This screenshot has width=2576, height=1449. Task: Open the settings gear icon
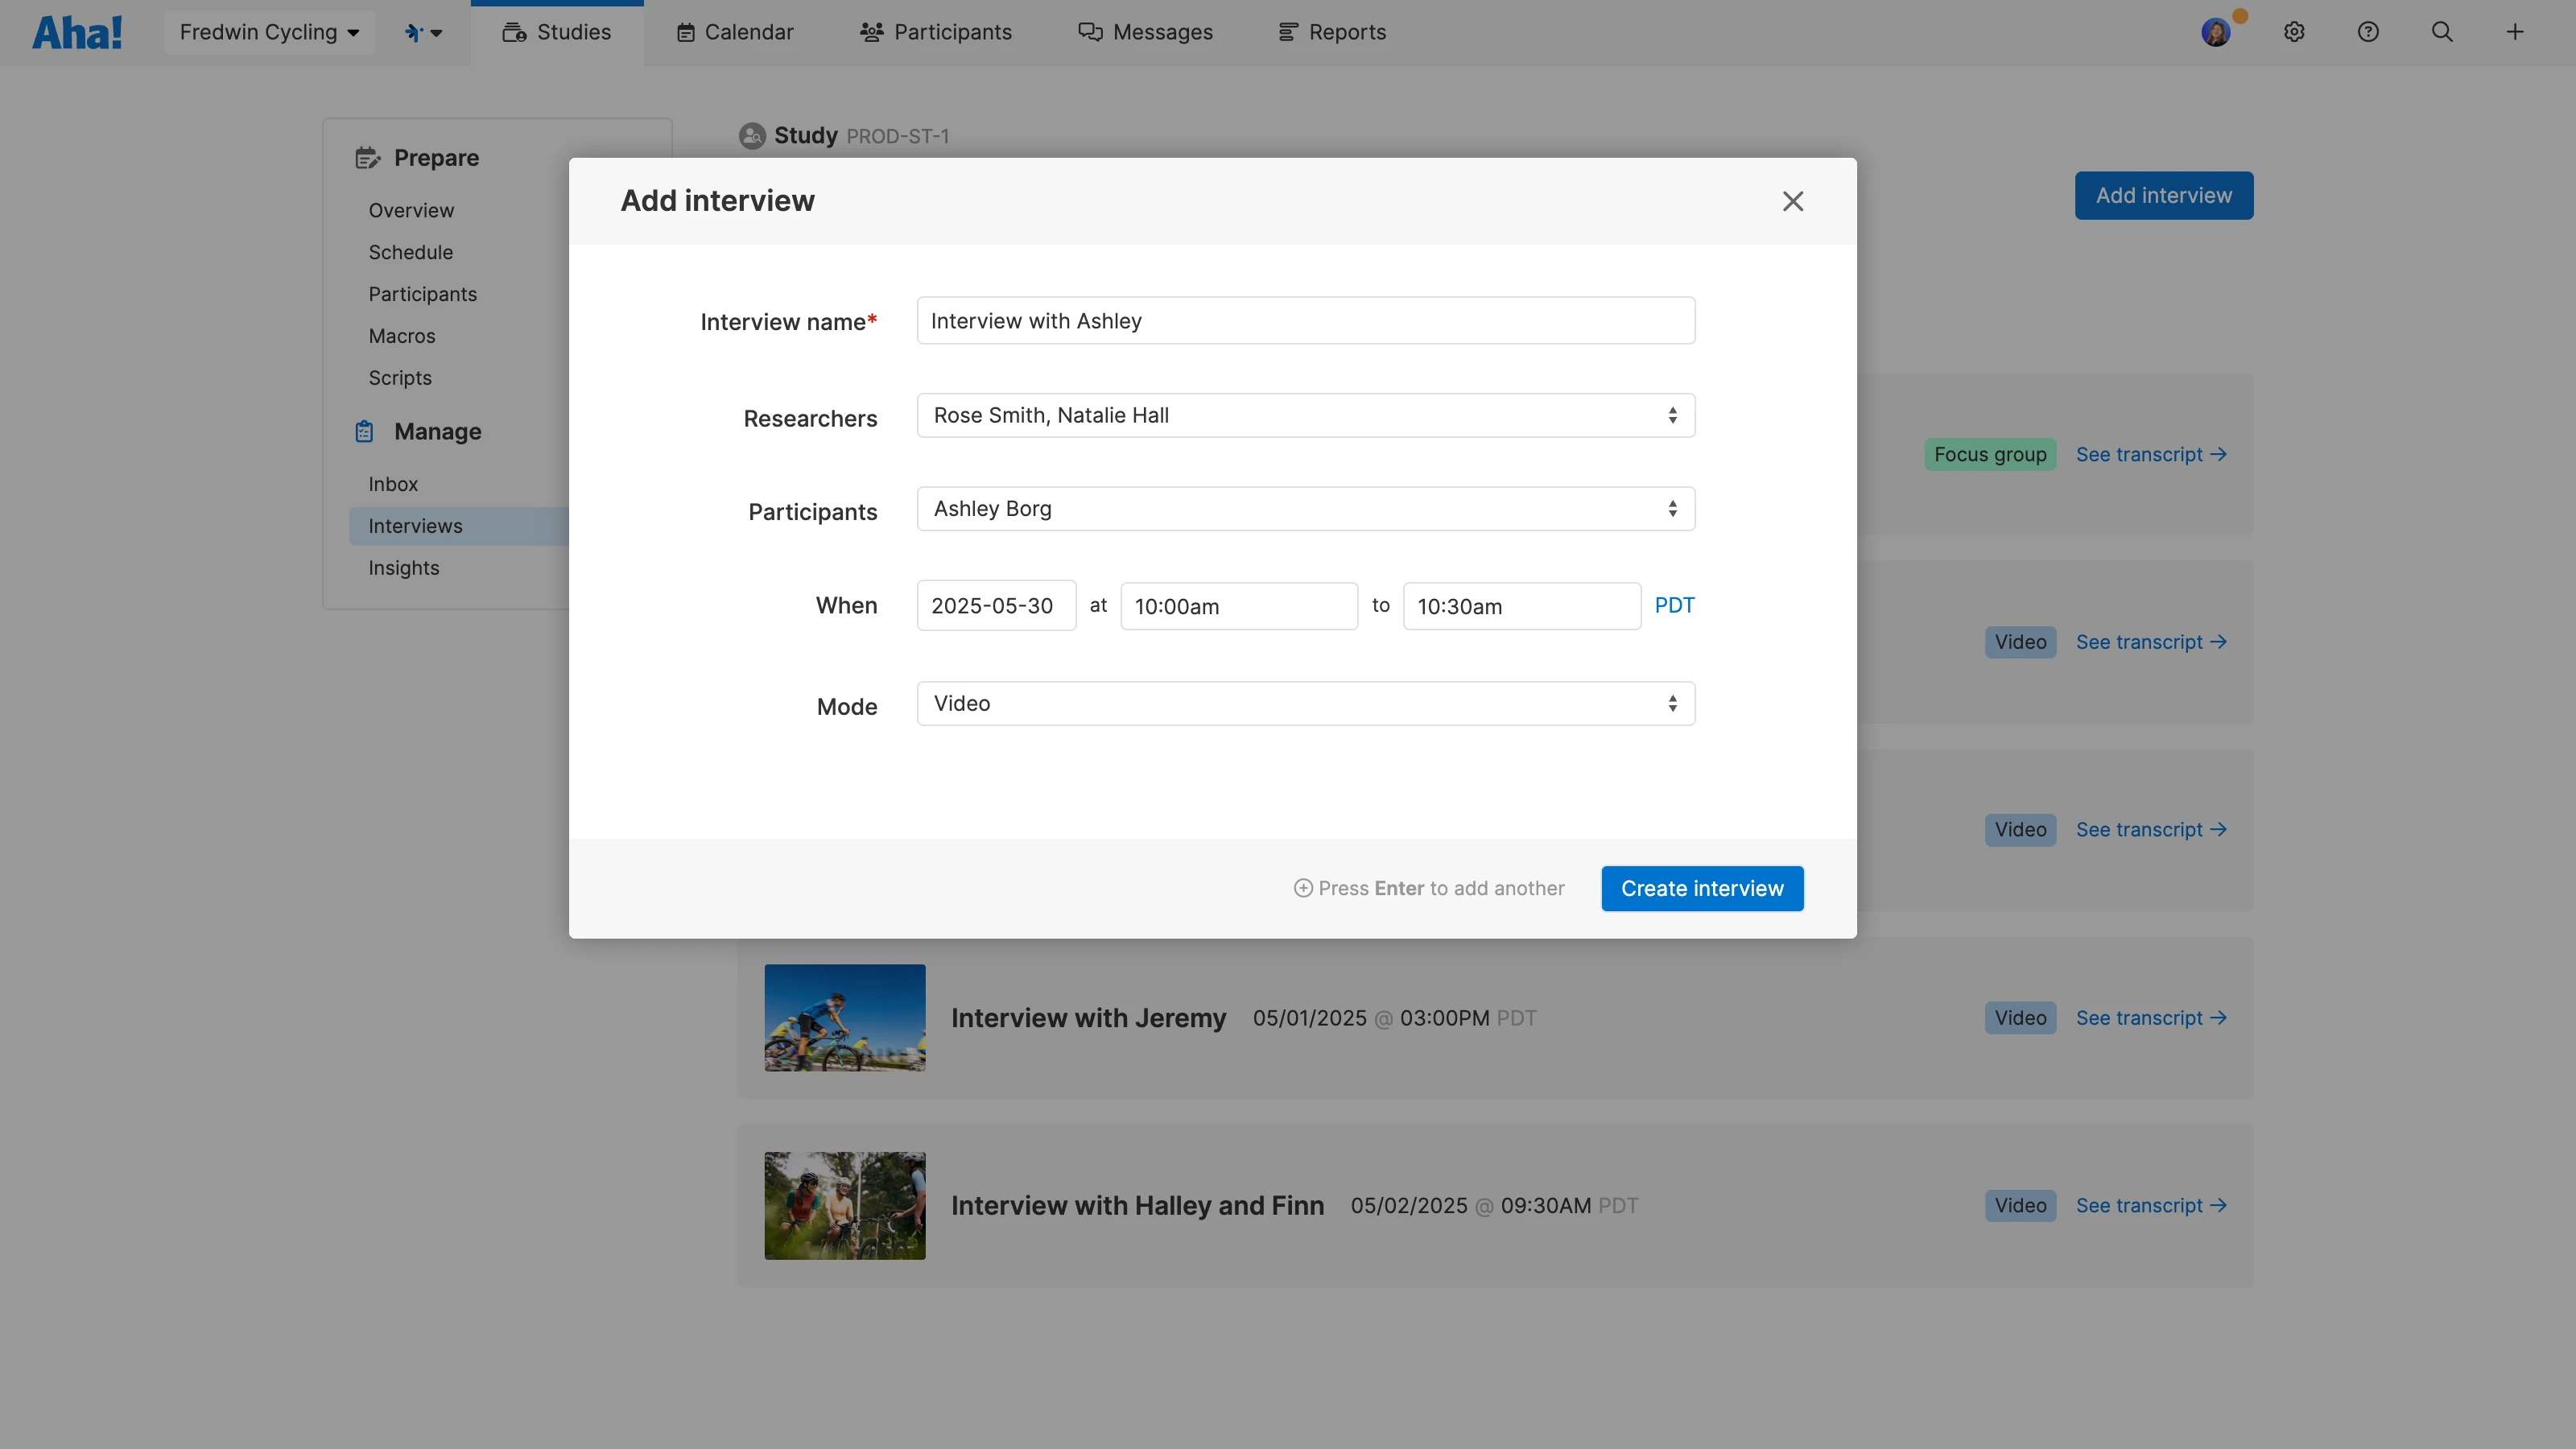point(2294,31)
